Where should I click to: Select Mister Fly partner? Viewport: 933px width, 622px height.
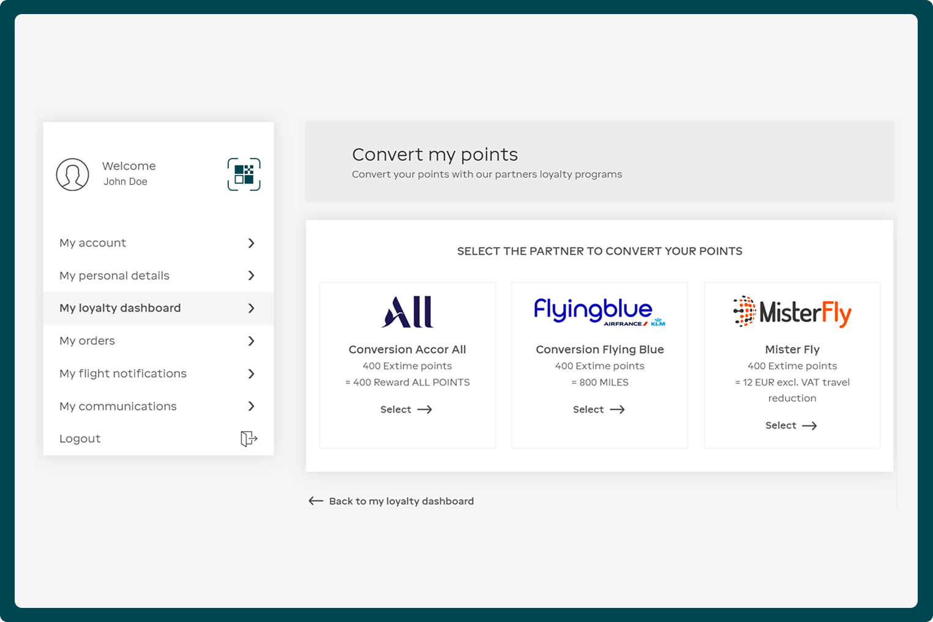click(x=791, y=425)
